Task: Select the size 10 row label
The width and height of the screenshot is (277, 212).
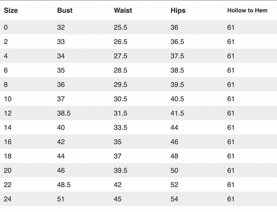Action: (8, 99)
